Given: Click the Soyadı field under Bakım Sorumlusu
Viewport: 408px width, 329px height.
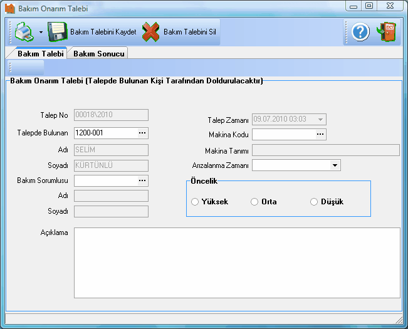Looking at the screenshot, I should pyautogui.click(x=111, y=211).
